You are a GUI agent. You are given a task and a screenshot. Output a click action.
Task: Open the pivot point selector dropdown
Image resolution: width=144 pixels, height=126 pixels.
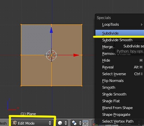[x=77, y=123]
